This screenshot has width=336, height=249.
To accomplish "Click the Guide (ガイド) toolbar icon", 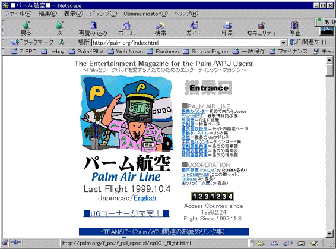I will click(194, 29).
